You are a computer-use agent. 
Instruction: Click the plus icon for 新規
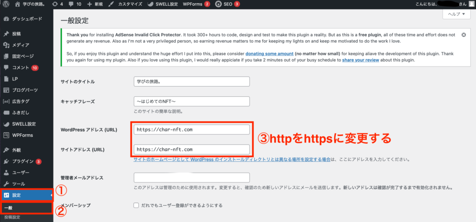pyautogui.click(x=89, y=4)
